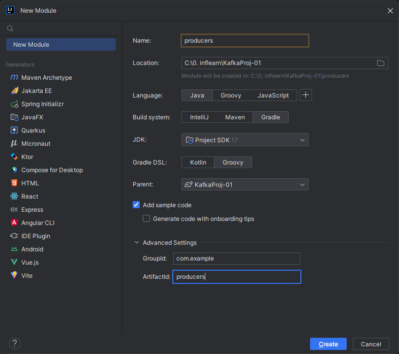399x354 pixels.
Task: Set language to Groovy
Action: 231,95
